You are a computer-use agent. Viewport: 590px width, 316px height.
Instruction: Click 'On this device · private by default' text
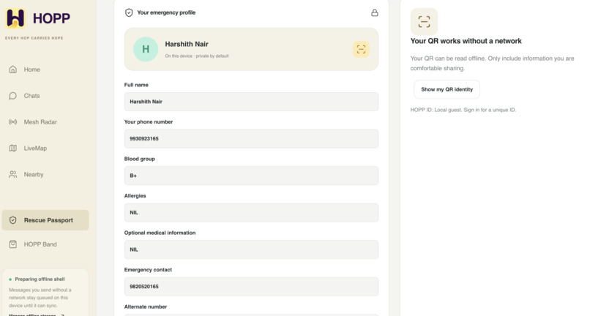click(197, 56)
